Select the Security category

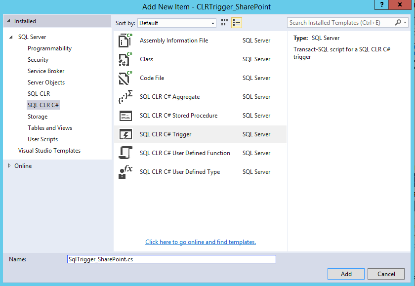[38, 60]
